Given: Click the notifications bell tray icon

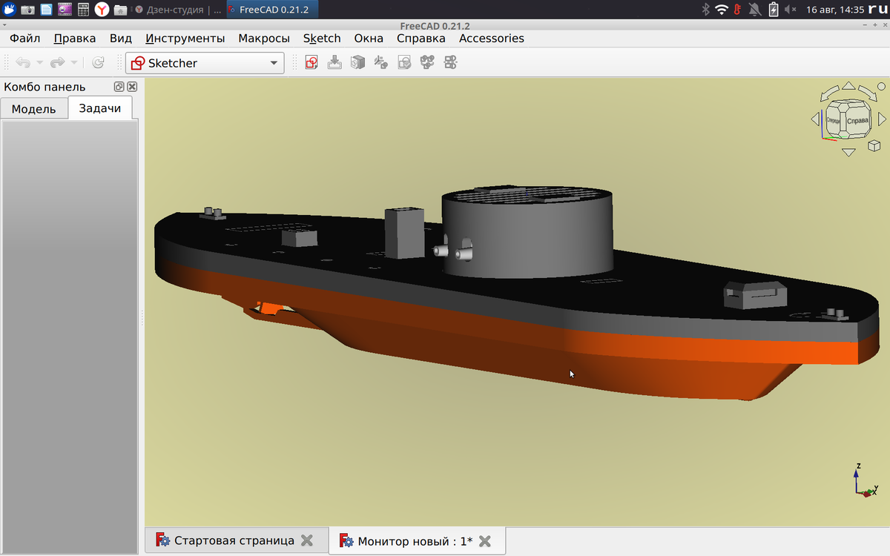Looking at the screenshot, I should [755, 10].
